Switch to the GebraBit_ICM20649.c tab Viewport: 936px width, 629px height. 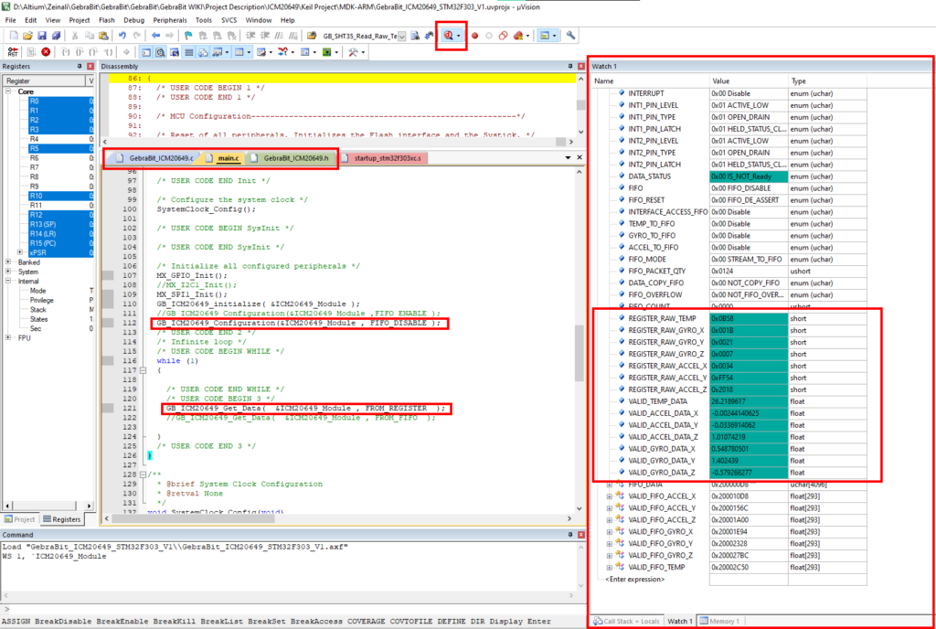(154, 158)
